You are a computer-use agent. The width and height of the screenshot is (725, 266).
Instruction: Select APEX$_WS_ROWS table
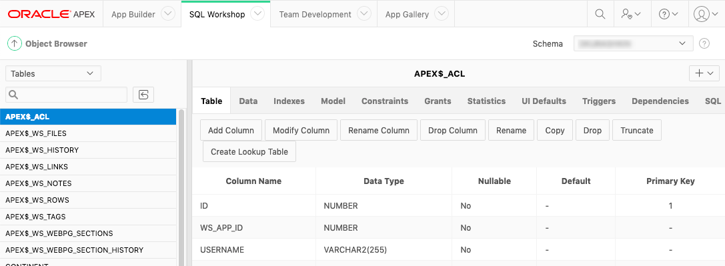click(88, 200)
